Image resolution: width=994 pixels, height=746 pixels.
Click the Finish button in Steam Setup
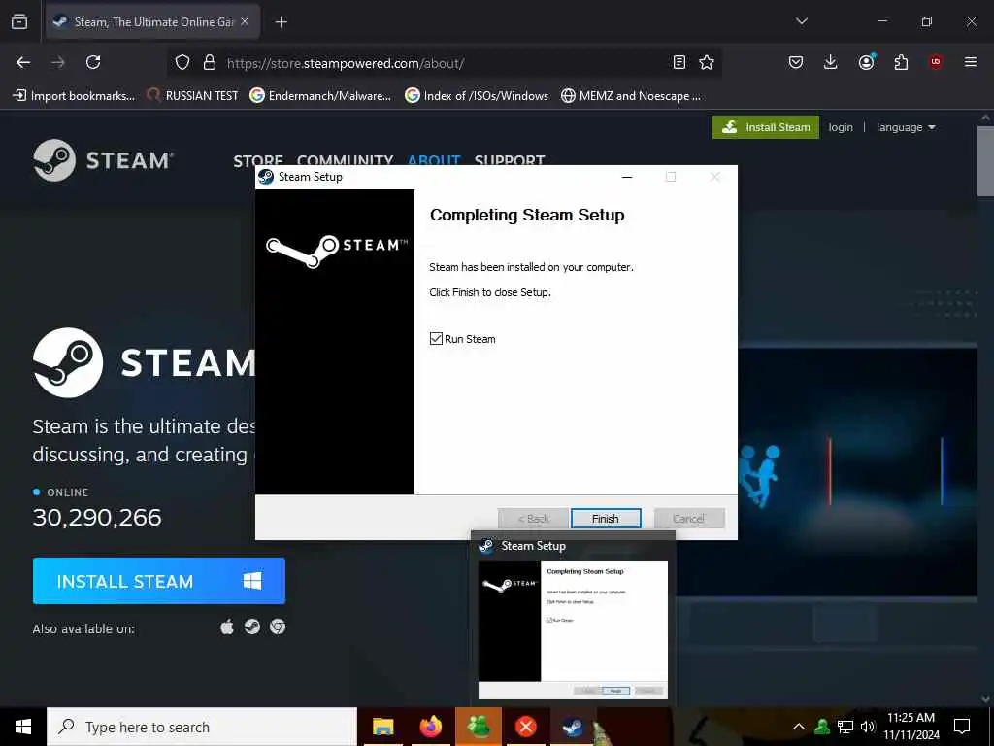click(x=606, y=519)
